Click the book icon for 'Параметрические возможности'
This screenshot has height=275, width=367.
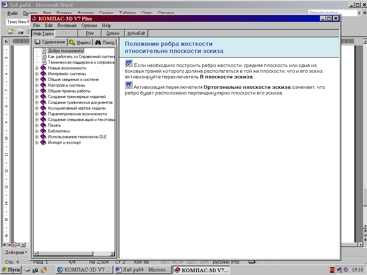pos(43,114)
